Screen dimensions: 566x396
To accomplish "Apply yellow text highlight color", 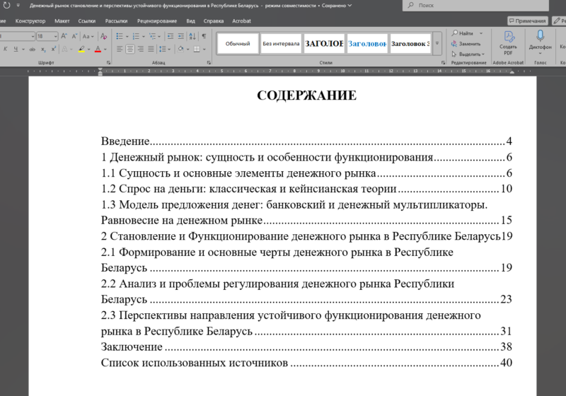I will pos(81,49).
